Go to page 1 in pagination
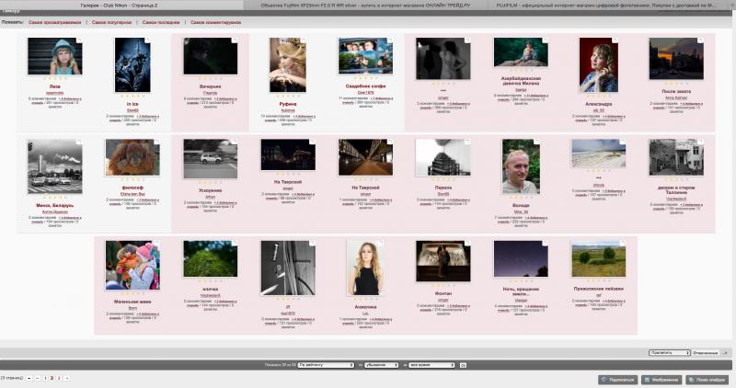 click(45, 378)
